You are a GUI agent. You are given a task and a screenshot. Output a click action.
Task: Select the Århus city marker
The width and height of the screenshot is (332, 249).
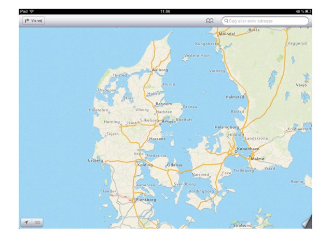click(161, 122)
